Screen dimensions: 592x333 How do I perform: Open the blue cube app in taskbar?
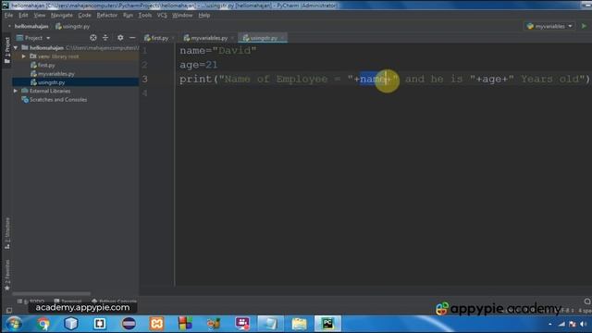pos(71,324)
